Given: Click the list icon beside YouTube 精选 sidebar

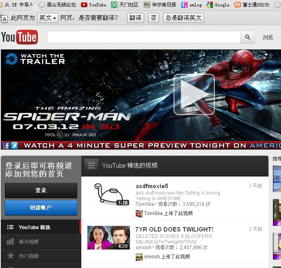Looking at the screenshot, I should coord(10,227).
